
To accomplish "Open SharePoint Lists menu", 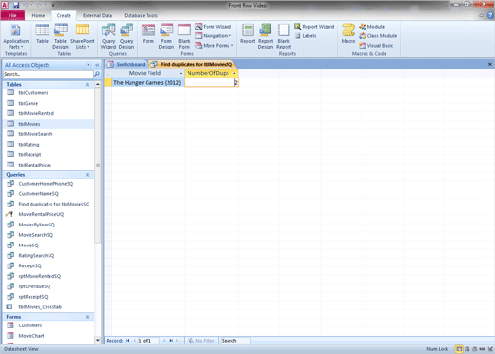I will click(83, 36).
